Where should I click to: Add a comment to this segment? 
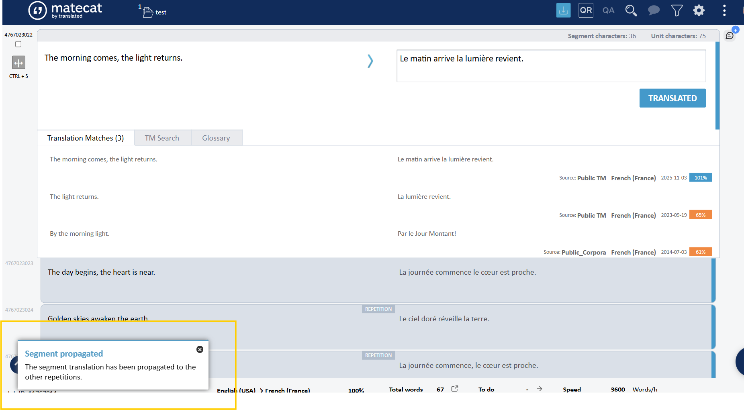[x=730, y=35]
